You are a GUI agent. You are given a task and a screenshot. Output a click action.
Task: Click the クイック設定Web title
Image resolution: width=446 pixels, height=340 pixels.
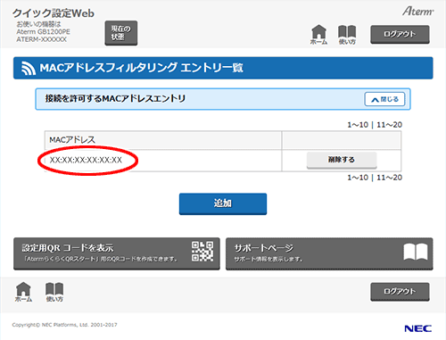(x=54, y=13)
